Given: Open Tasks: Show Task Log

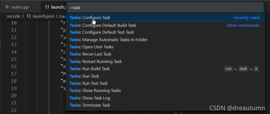Looking at the screenshot, I should [165, 98].
